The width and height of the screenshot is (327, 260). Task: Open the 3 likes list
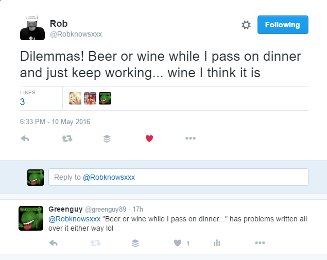[x=23, y=101]
